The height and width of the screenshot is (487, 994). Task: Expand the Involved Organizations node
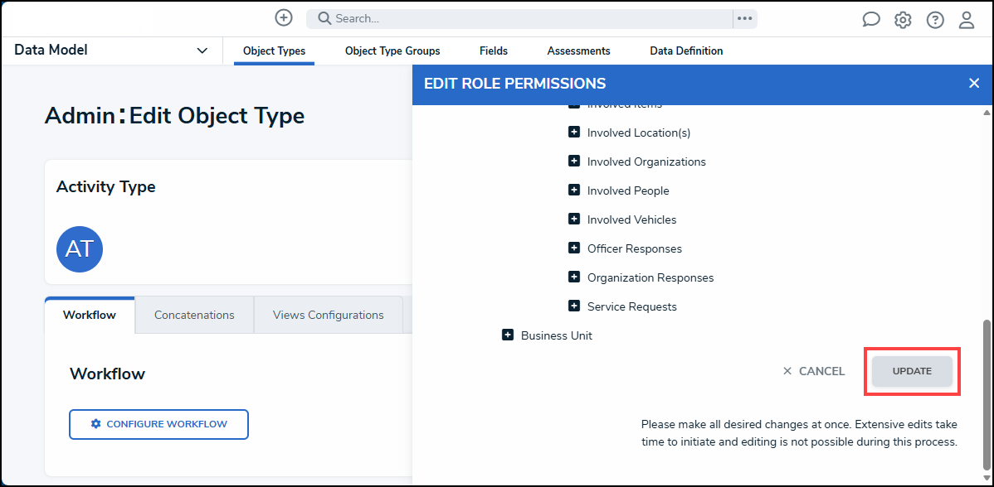[573, 162]
